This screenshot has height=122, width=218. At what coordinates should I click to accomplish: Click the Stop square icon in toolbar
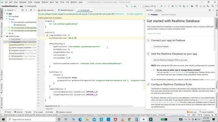click(187, 6)
